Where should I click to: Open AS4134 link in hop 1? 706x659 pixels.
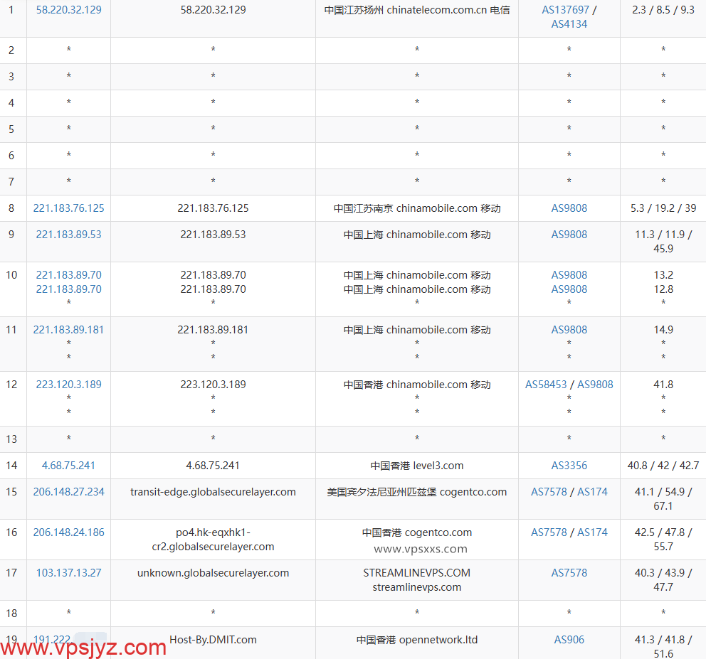point(569,24)
